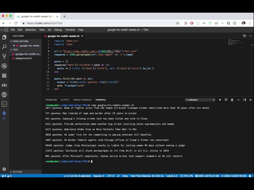Select the Terminal panel tab

(100, 100)
